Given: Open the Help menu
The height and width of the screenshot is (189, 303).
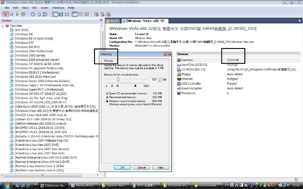Looking at the screenshot, I should point(71,8).
